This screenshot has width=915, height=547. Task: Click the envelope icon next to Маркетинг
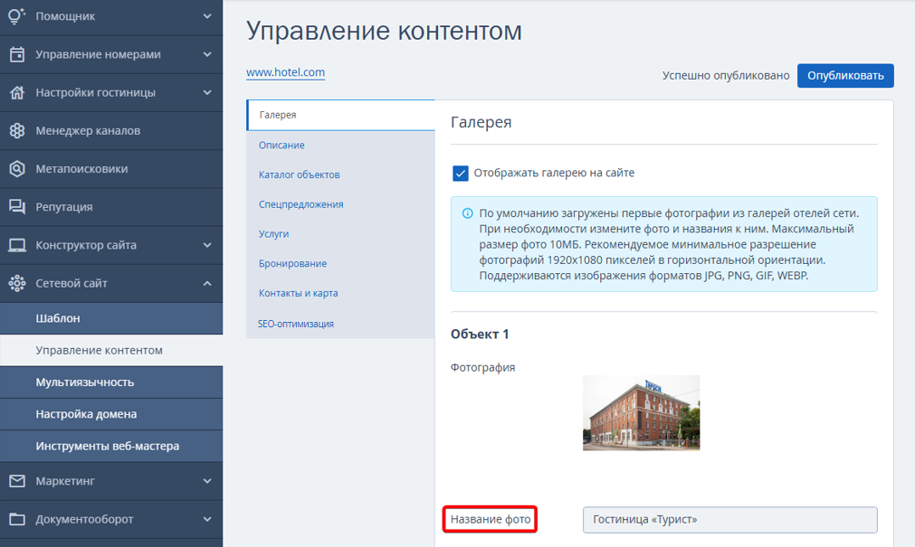pyautogui.click(x=17, y=481)
